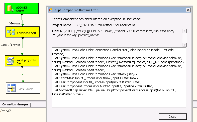The height and width of the screenshot is (122, 197).
Task: Select the Conditional Split component icon
Action: pos(11,32)
